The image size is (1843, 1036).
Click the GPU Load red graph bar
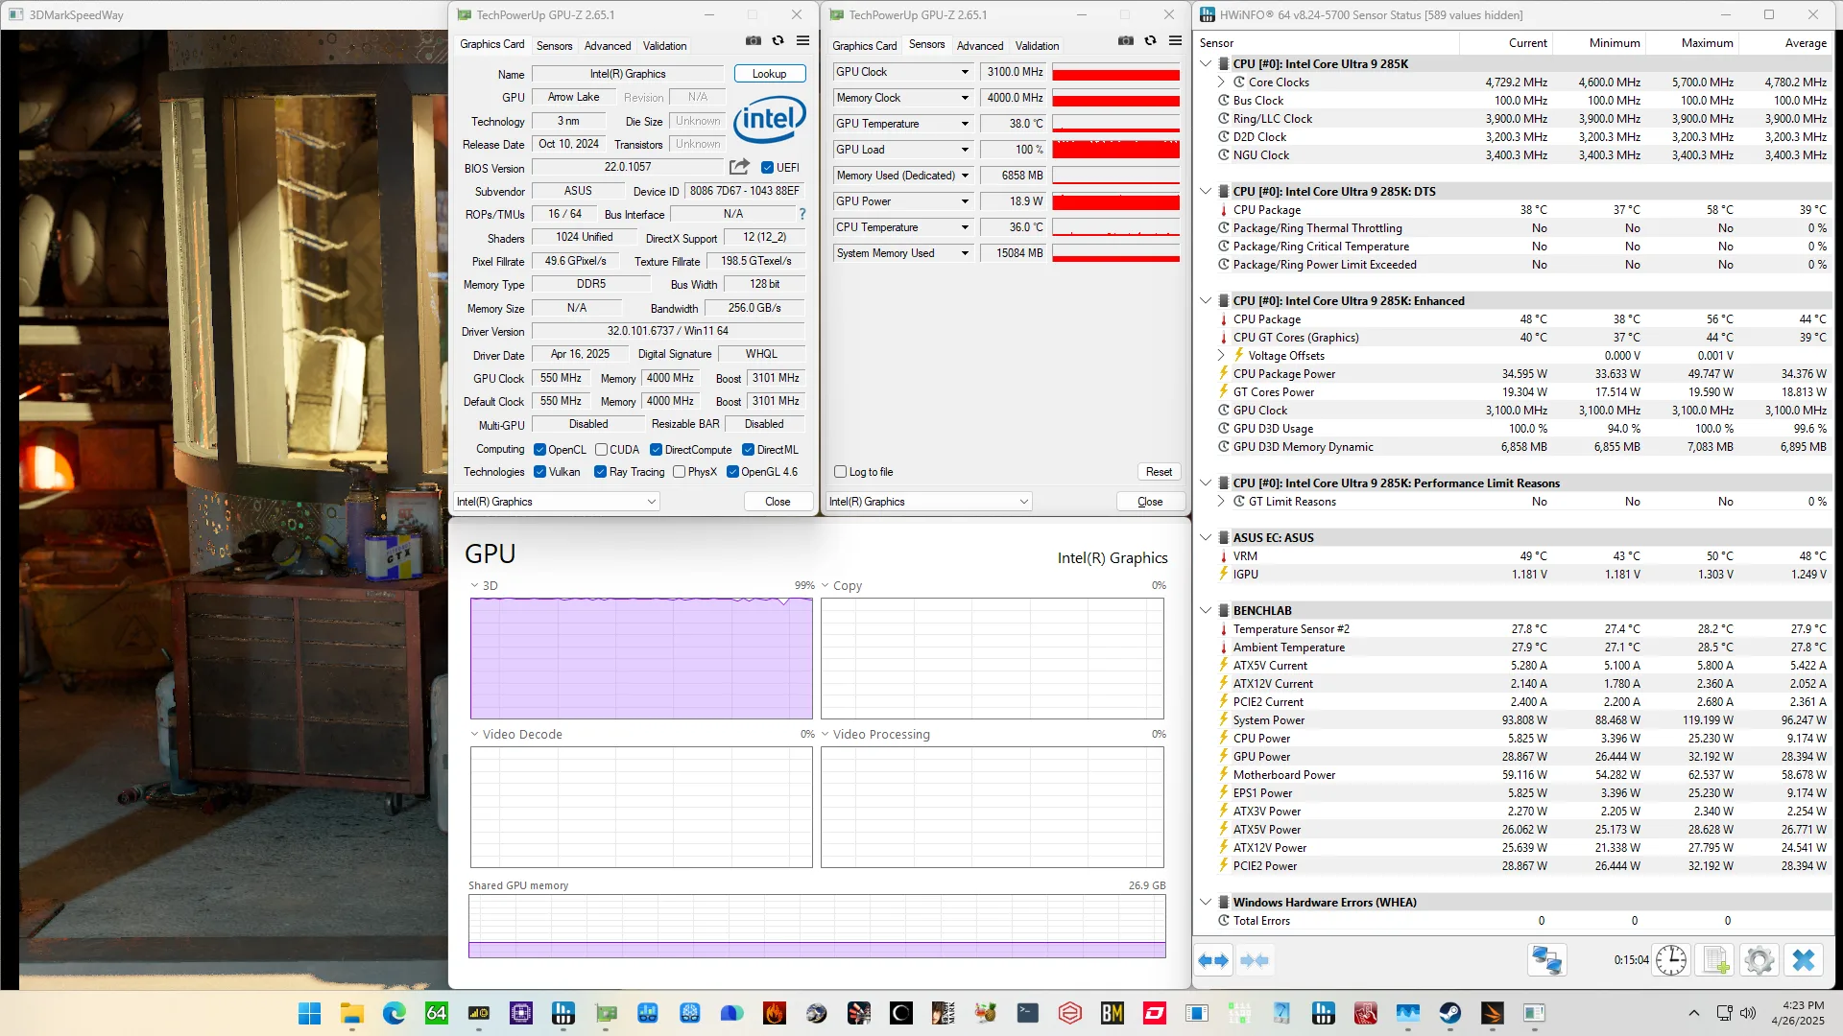click(x=1115, y=150)
